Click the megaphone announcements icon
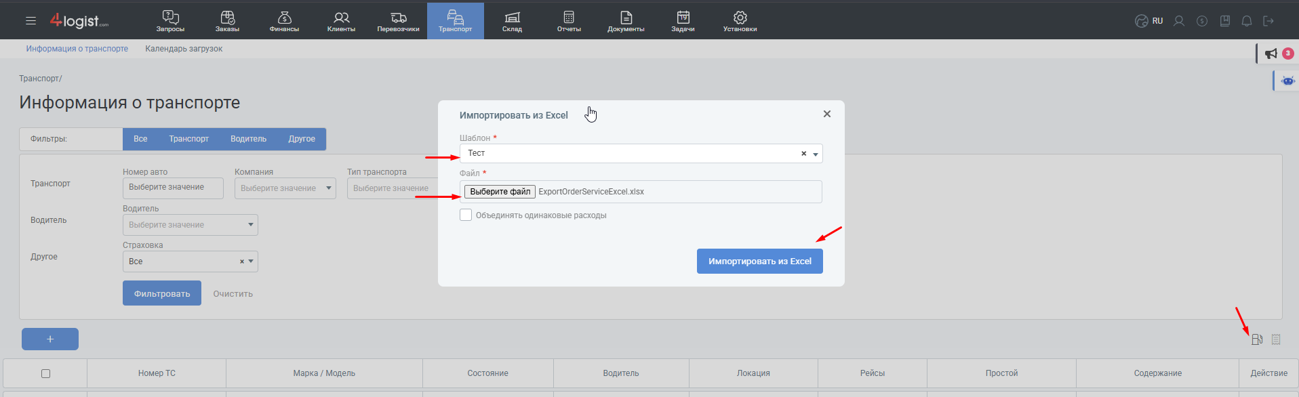 [1271, 54]
